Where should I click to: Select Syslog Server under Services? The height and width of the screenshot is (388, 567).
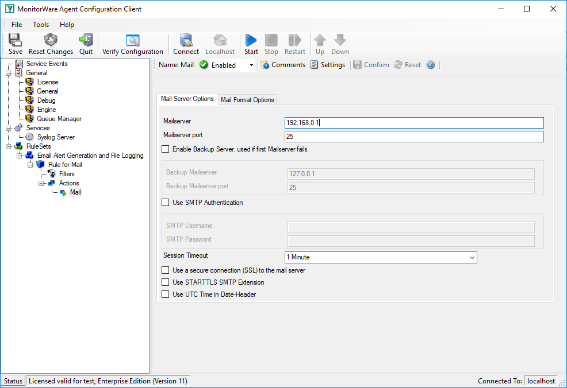(56, 137)
